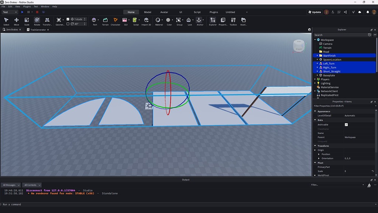
Task: Open the invite collaborator icon
Action: [x=333, y=12]
